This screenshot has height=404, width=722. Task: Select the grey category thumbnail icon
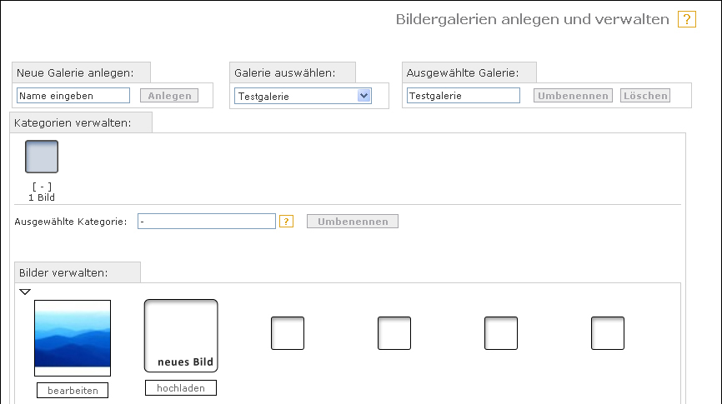[x=42, y=157]
